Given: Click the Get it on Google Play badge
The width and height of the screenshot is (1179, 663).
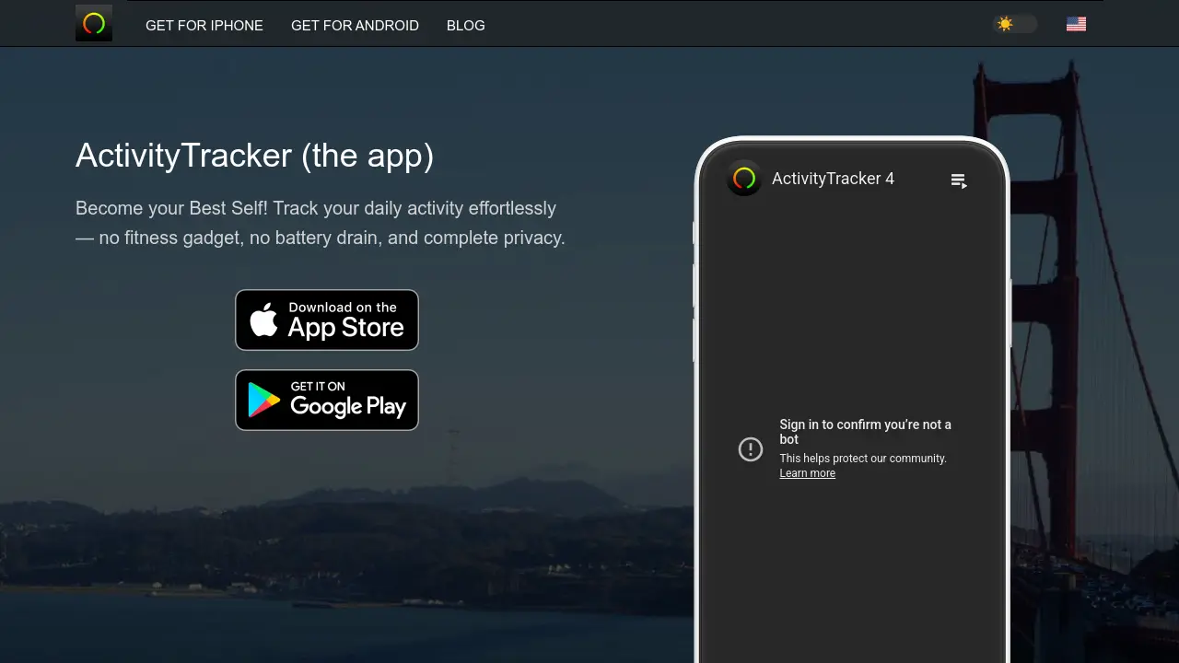Looking at the screenshot, I should pyautogui.click(x=327, y=400).
